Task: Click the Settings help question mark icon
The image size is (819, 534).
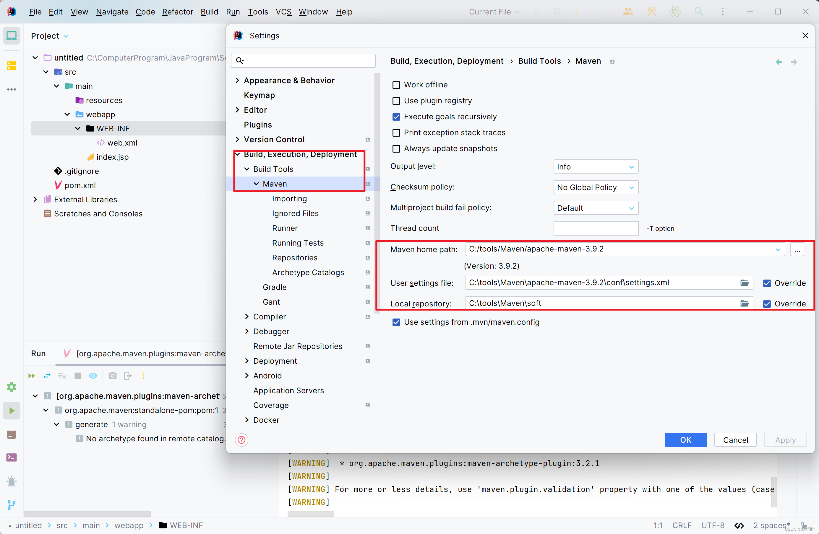Action: coord(241,440)
